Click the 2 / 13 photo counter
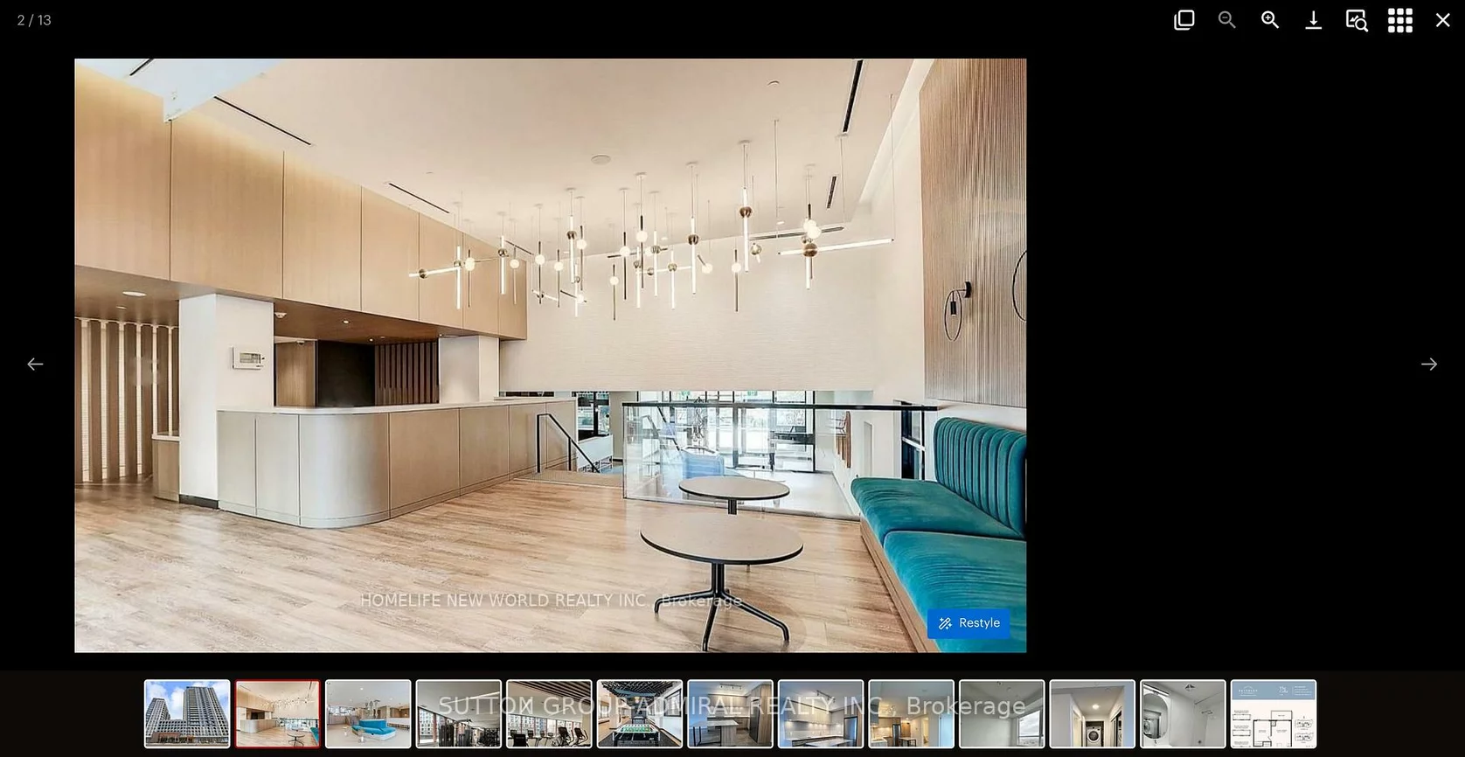 pyautogui.click(x=34, y=20)
